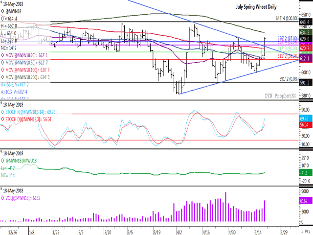Image resolution: width=313 pixels, height=235 pixels.
Task: Click the diamond marker beside @MWN18 symbol
Action: point(2,11)
